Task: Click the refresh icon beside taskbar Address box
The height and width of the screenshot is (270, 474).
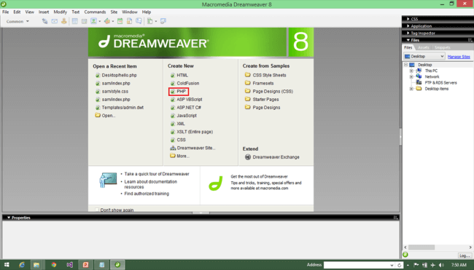Action: click(x=399, y=265)
